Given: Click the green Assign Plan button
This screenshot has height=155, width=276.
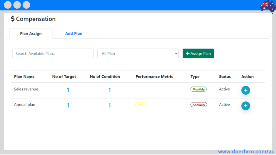Looking at the screenshot, I should 198,54.
